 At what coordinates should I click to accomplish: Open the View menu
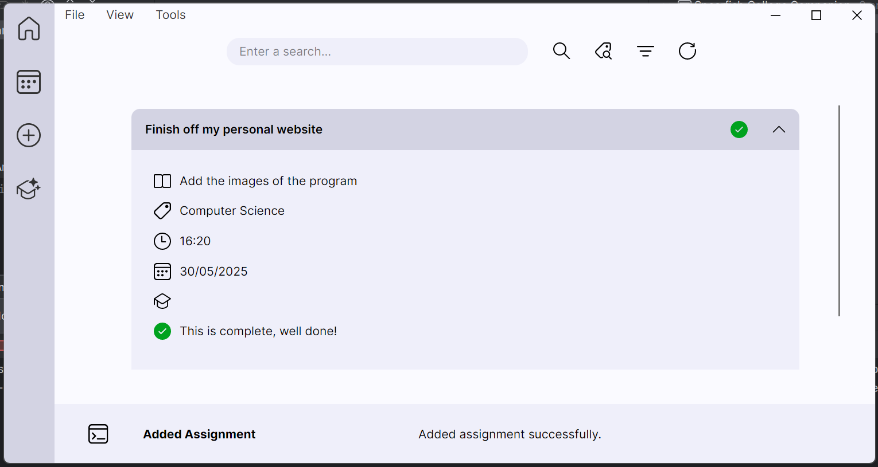tap(120, 15)
